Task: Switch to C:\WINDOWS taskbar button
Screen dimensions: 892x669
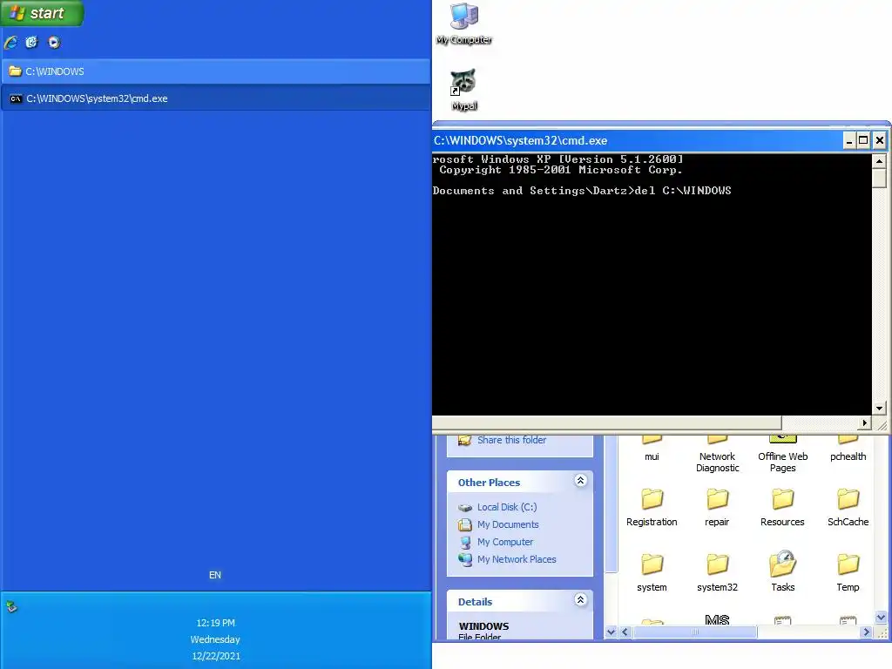Action: tap(216, 71)
